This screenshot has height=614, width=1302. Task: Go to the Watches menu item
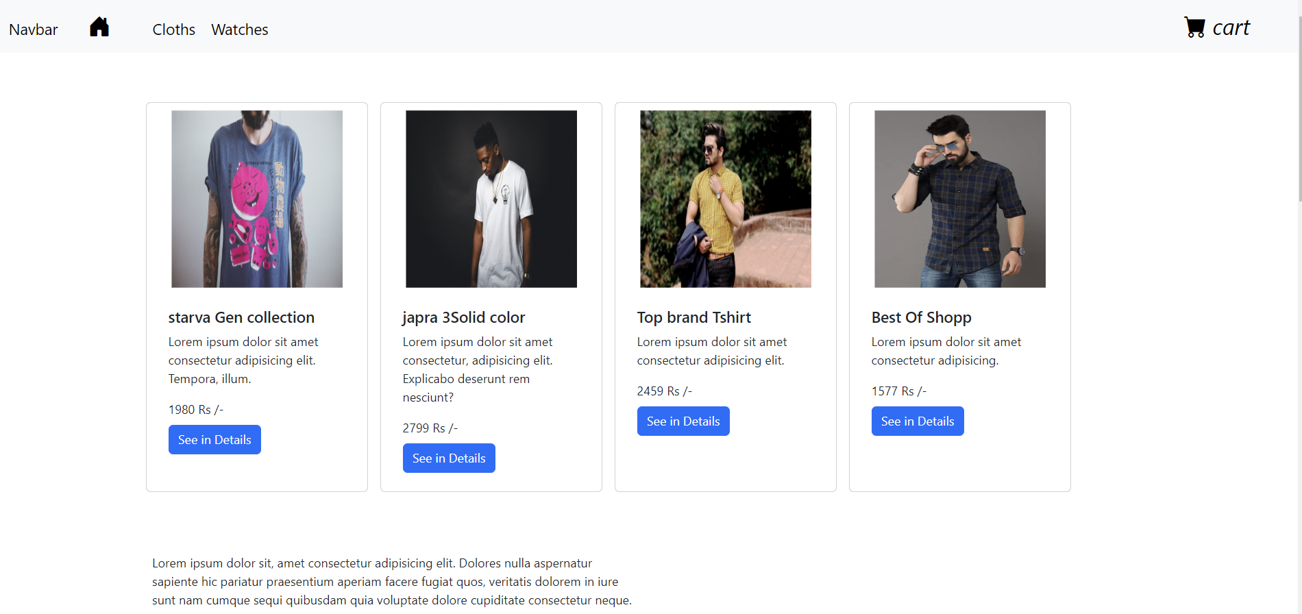239,29
